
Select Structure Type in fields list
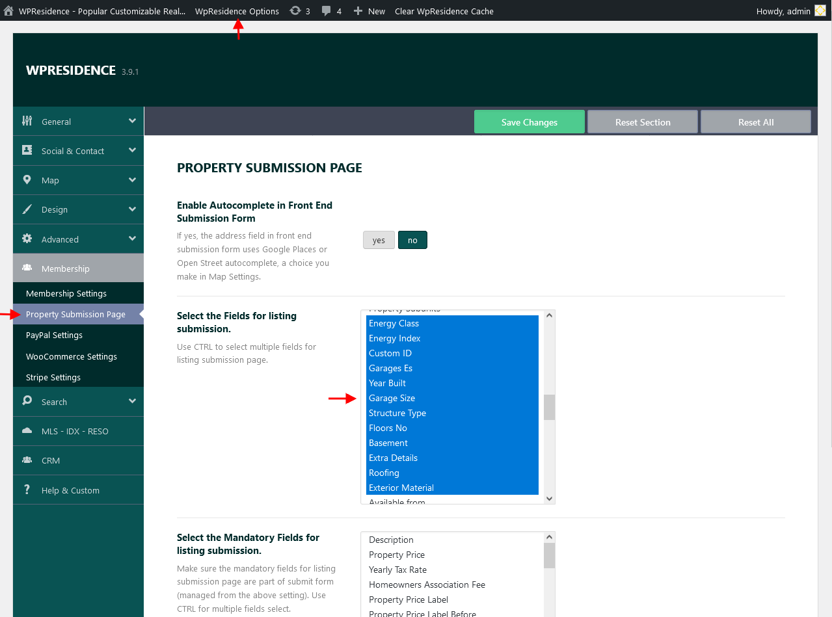452,413
